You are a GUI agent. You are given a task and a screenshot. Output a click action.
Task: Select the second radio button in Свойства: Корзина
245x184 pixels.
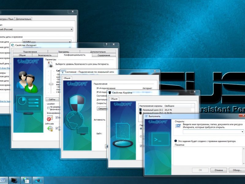pyautogui.click(x=141, y=136)
